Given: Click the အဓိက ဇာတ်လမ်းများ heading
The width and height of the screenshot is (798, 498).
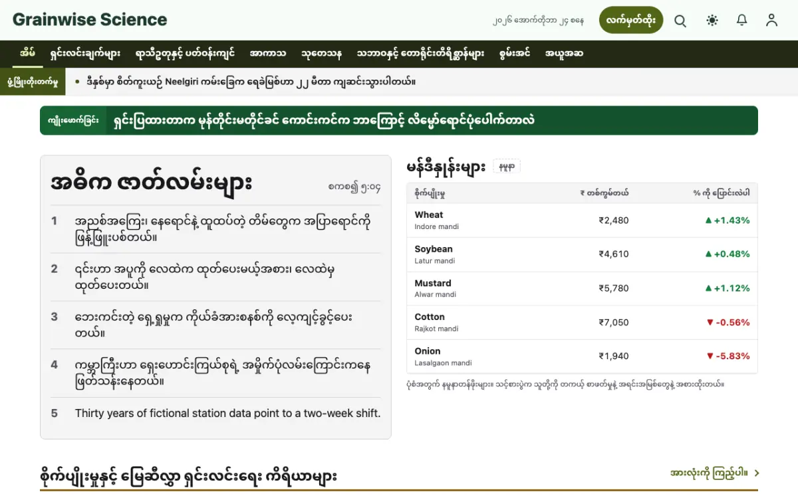Looking at the screenshot, I should (151, 183).
